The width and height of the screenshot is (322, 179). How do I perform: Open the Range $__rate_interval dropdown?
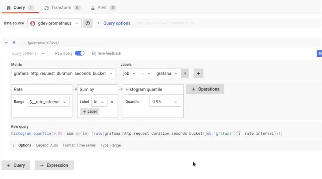(48, 102)
